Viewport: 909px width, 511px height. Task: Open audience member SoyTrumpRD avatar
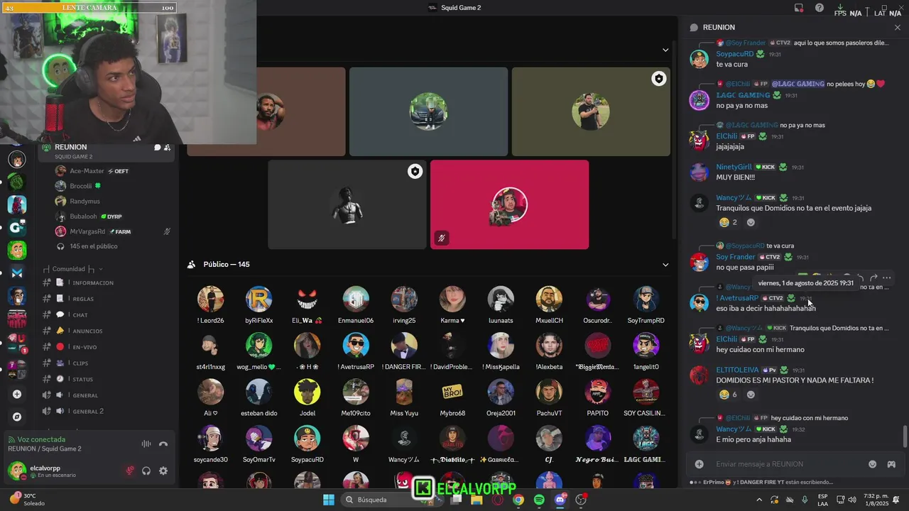point(646,300)
